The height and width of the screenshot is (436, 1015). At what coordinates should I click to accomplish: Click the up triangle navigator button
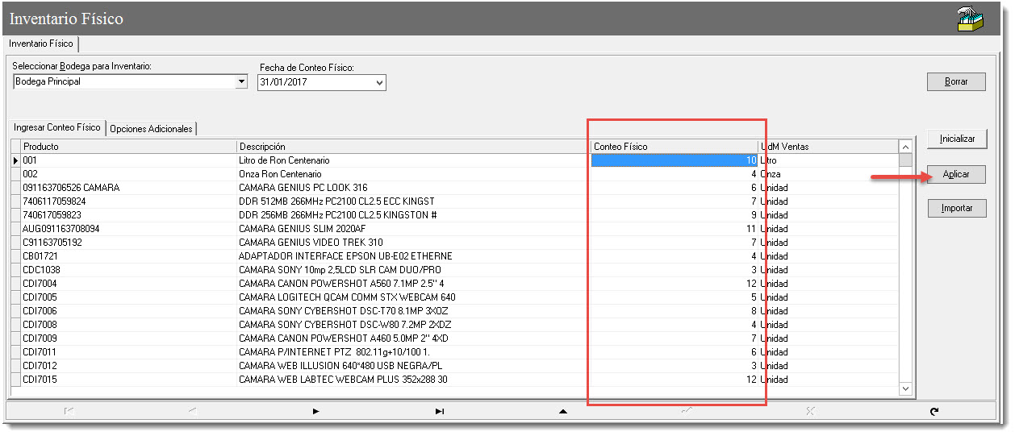point(563,411)
